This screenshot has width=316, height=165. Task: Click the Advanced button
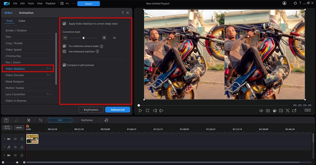tap(118, 110)
